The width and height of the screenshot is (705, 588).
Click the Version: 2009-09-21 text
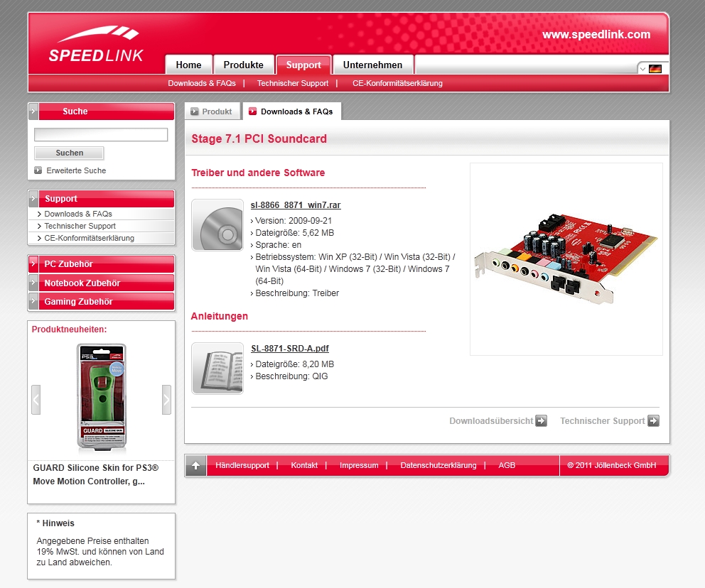294,221
